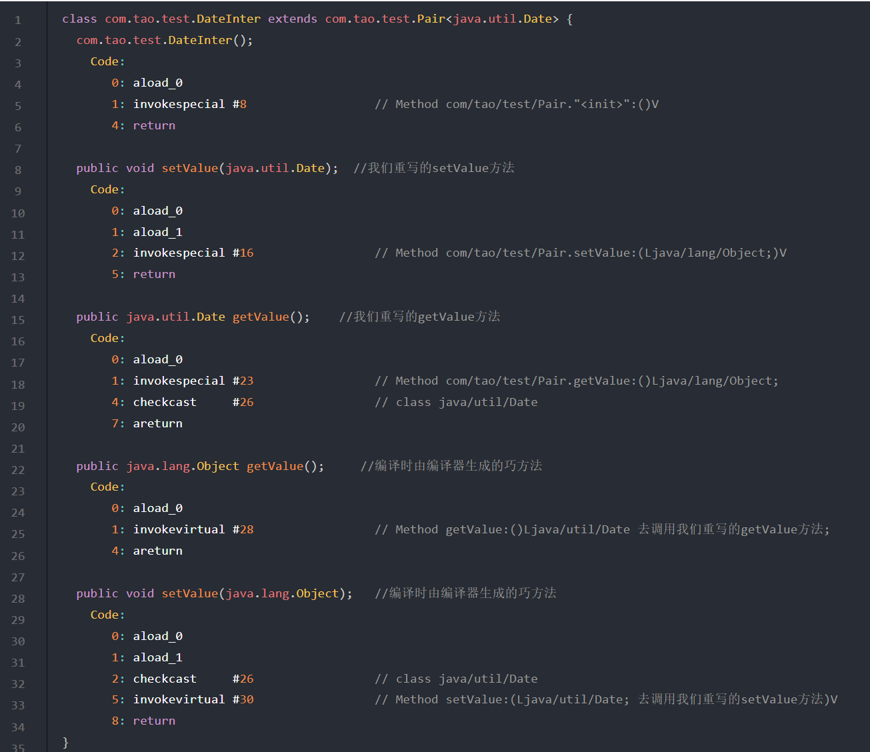This screenshot has height=752, width=870.
Task: Select comment 'Method getValue:()Ljava/util/Date'
Action: (513, 530)
